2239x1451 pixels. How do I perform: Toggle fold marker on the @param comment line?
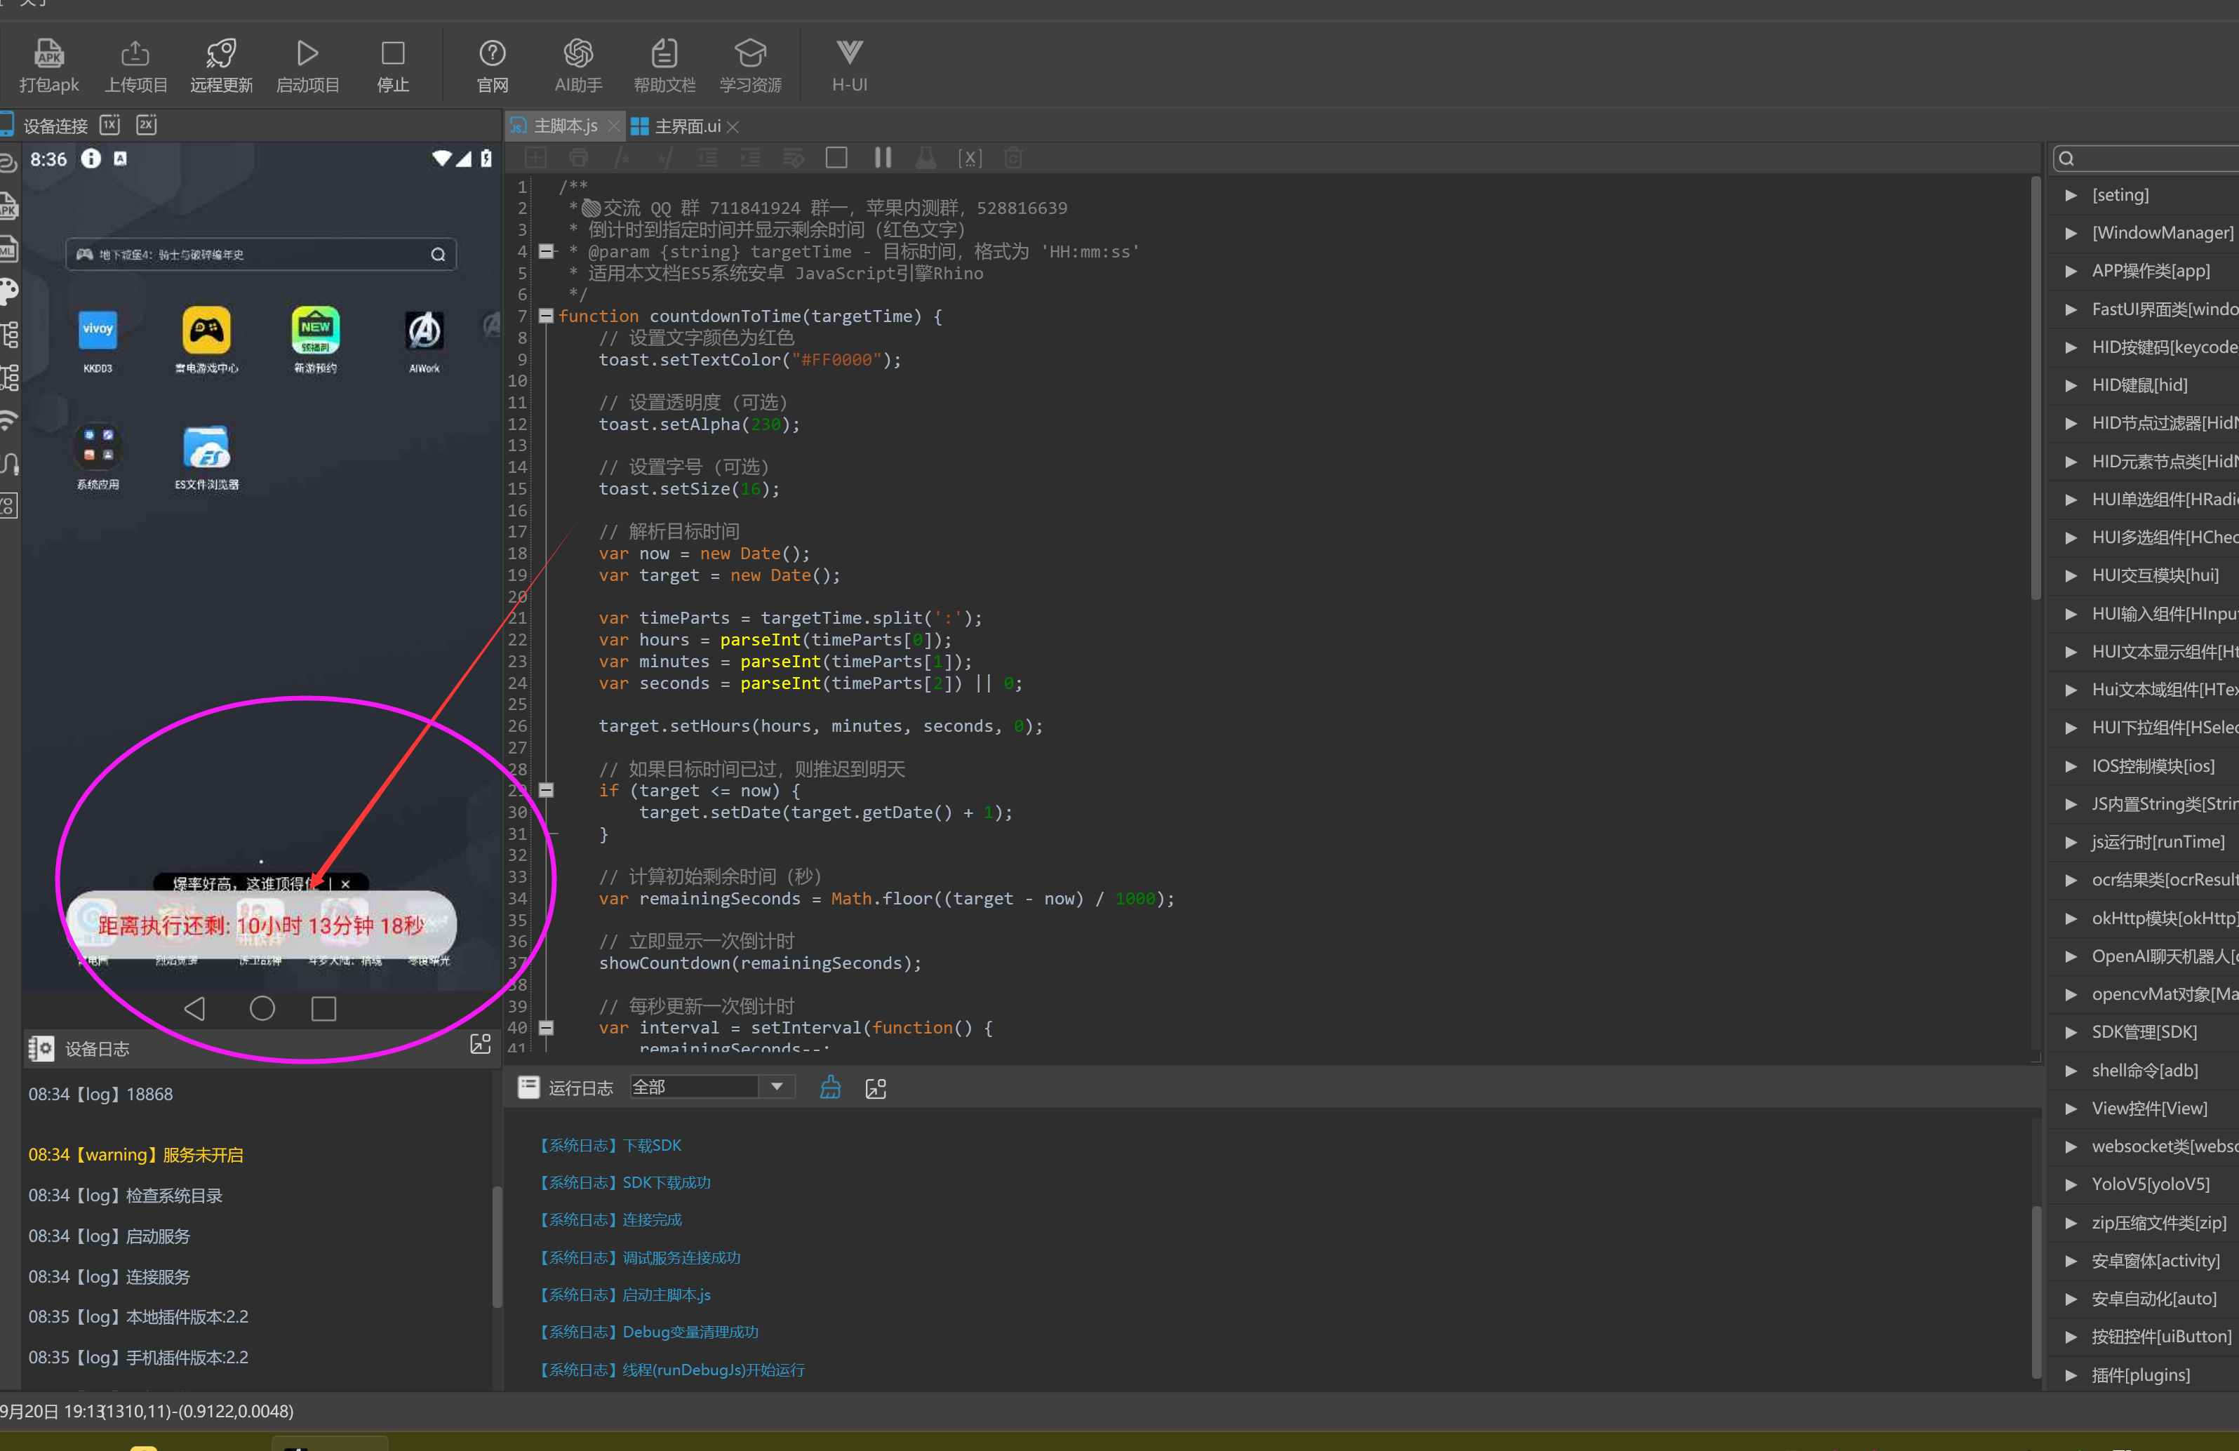(x=546, y=251)
